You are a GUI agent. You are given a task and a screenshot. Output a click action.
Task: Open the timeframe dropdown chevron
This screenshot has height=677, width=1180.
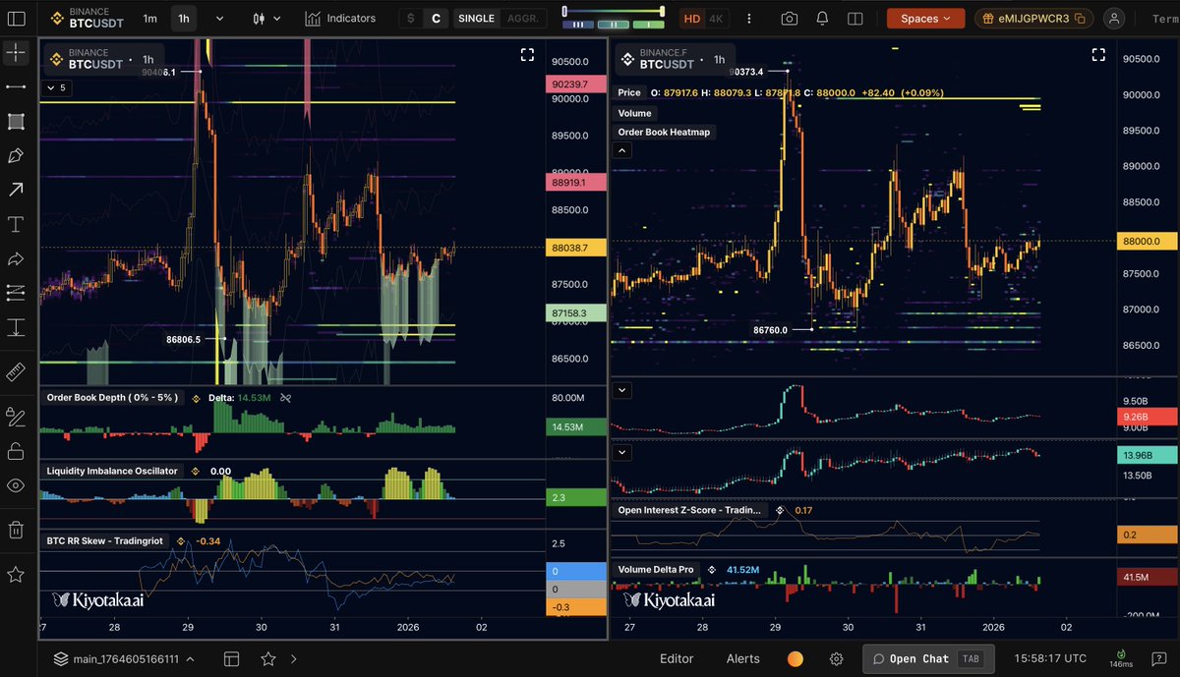(x=217, y=19)
